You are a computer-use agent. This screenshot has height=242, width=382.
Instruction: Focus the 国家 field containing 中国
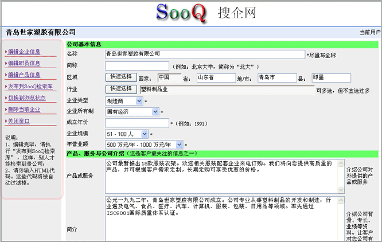pyautogui.click(x=169, y=77)
